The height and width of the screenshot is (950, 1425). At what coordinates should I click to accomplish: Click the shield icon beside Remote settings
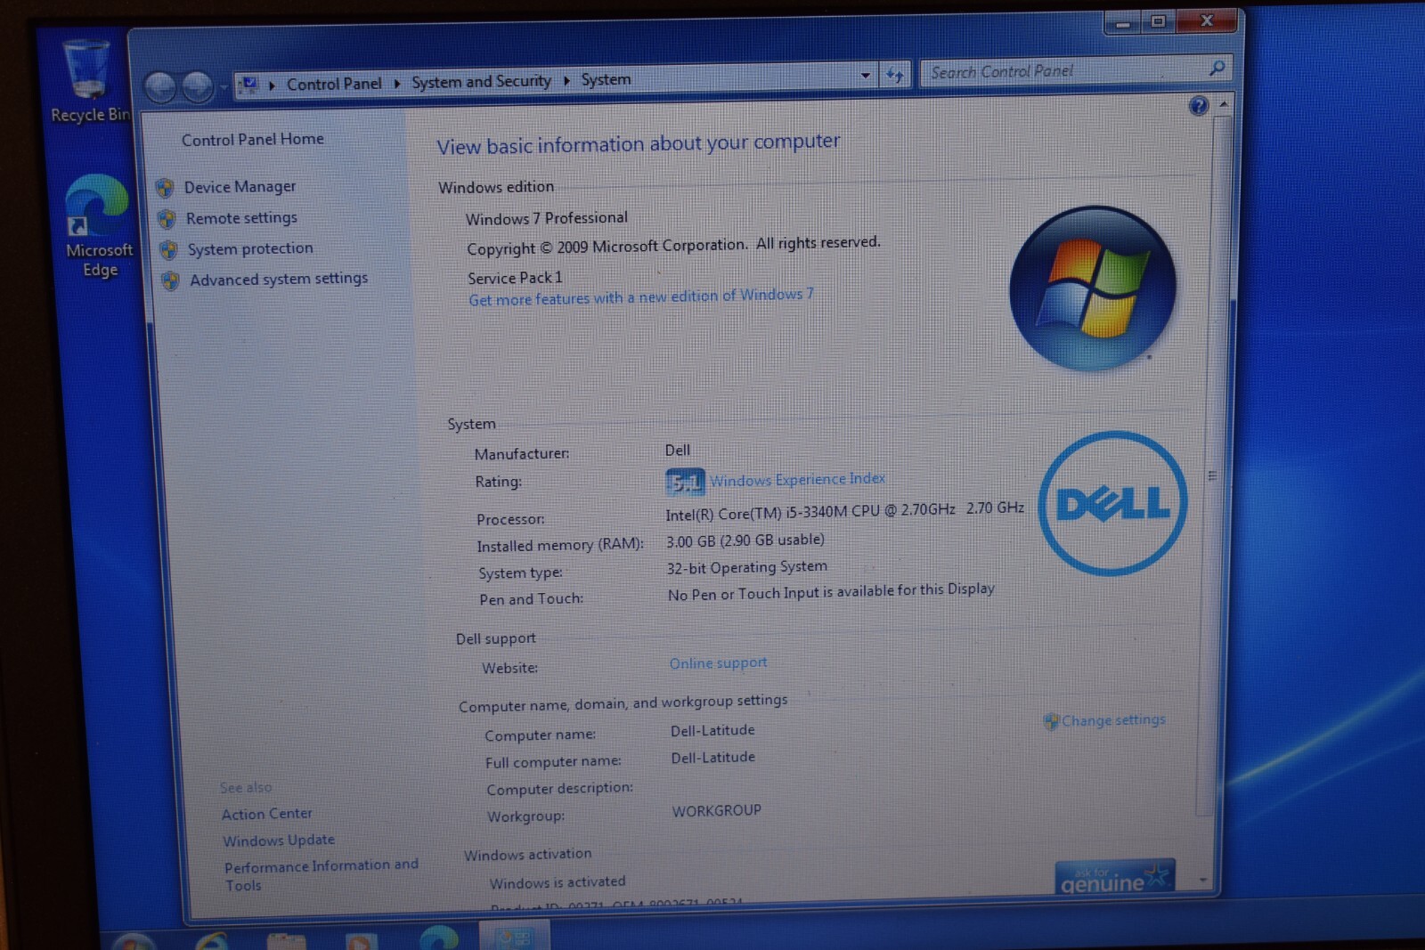point(167,219)
